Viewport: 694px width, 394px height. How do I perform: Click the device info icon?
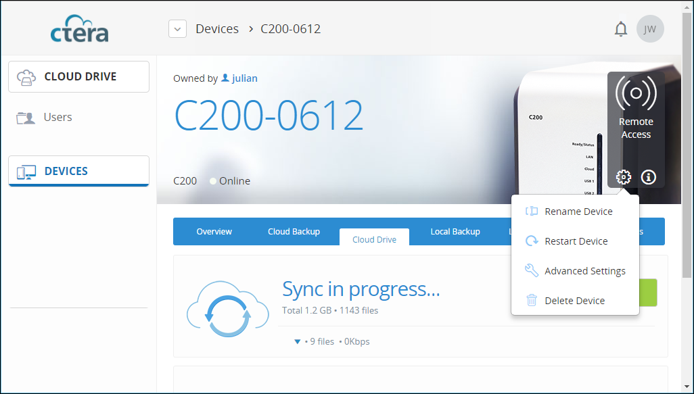649,177
